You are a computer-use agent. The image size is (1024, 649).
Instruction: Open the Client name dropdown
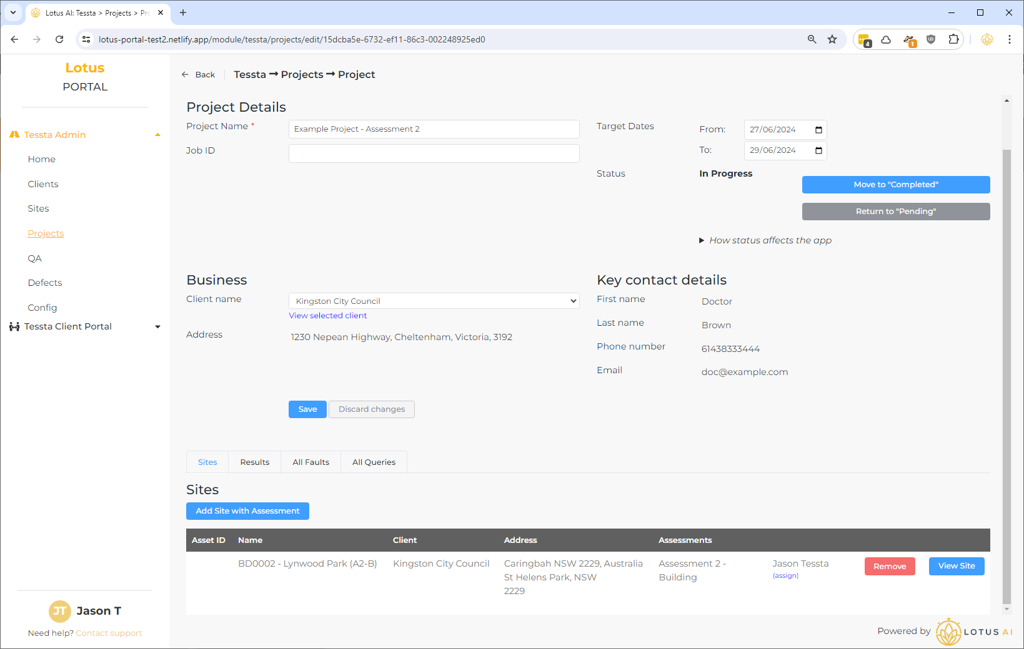434,301
